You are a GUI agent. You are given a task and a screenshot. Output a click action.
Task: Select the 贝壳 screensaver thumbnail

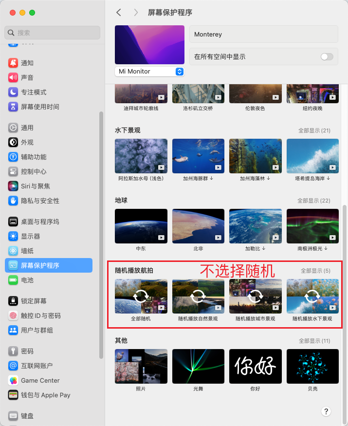pos(312,366)
